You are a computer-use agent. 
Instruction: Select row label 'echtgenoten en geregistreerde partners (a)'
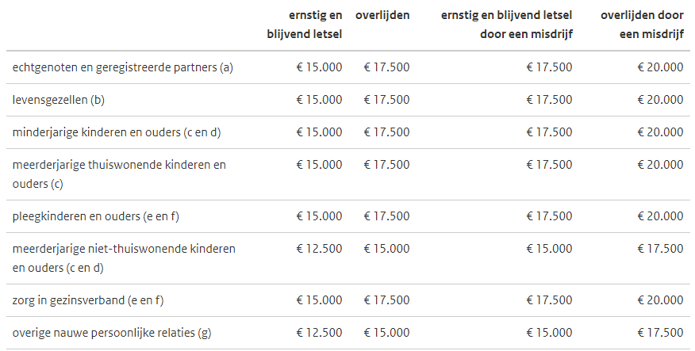[x=123, y=67]
